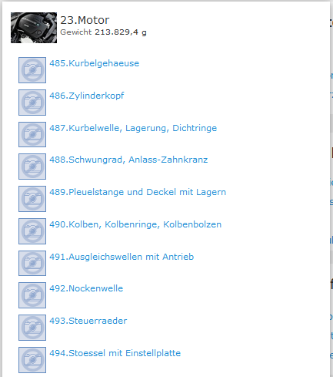Open 489.Pleuelstange und Deckel mit Lagern
The height and width of the screenshot is (377, 333).
138,192
